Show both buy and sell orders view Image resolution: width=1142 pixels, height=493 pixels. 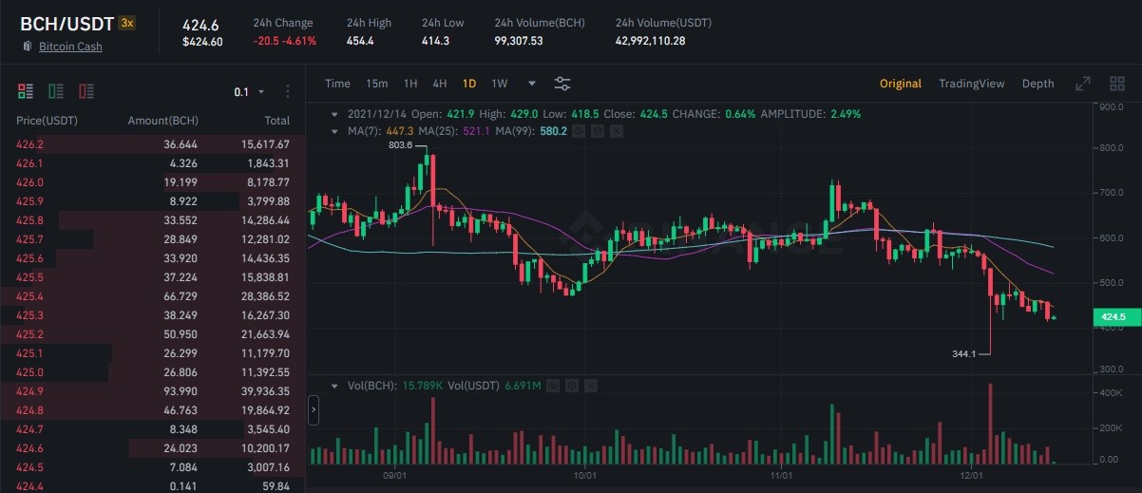tap(26, 91)
